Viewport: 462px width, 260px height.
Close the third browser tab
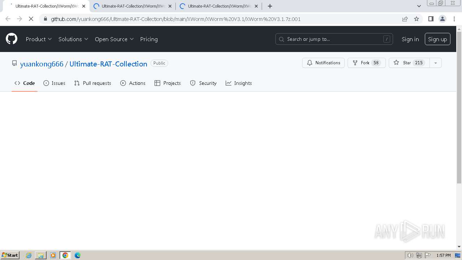click(x=256, y=6)
